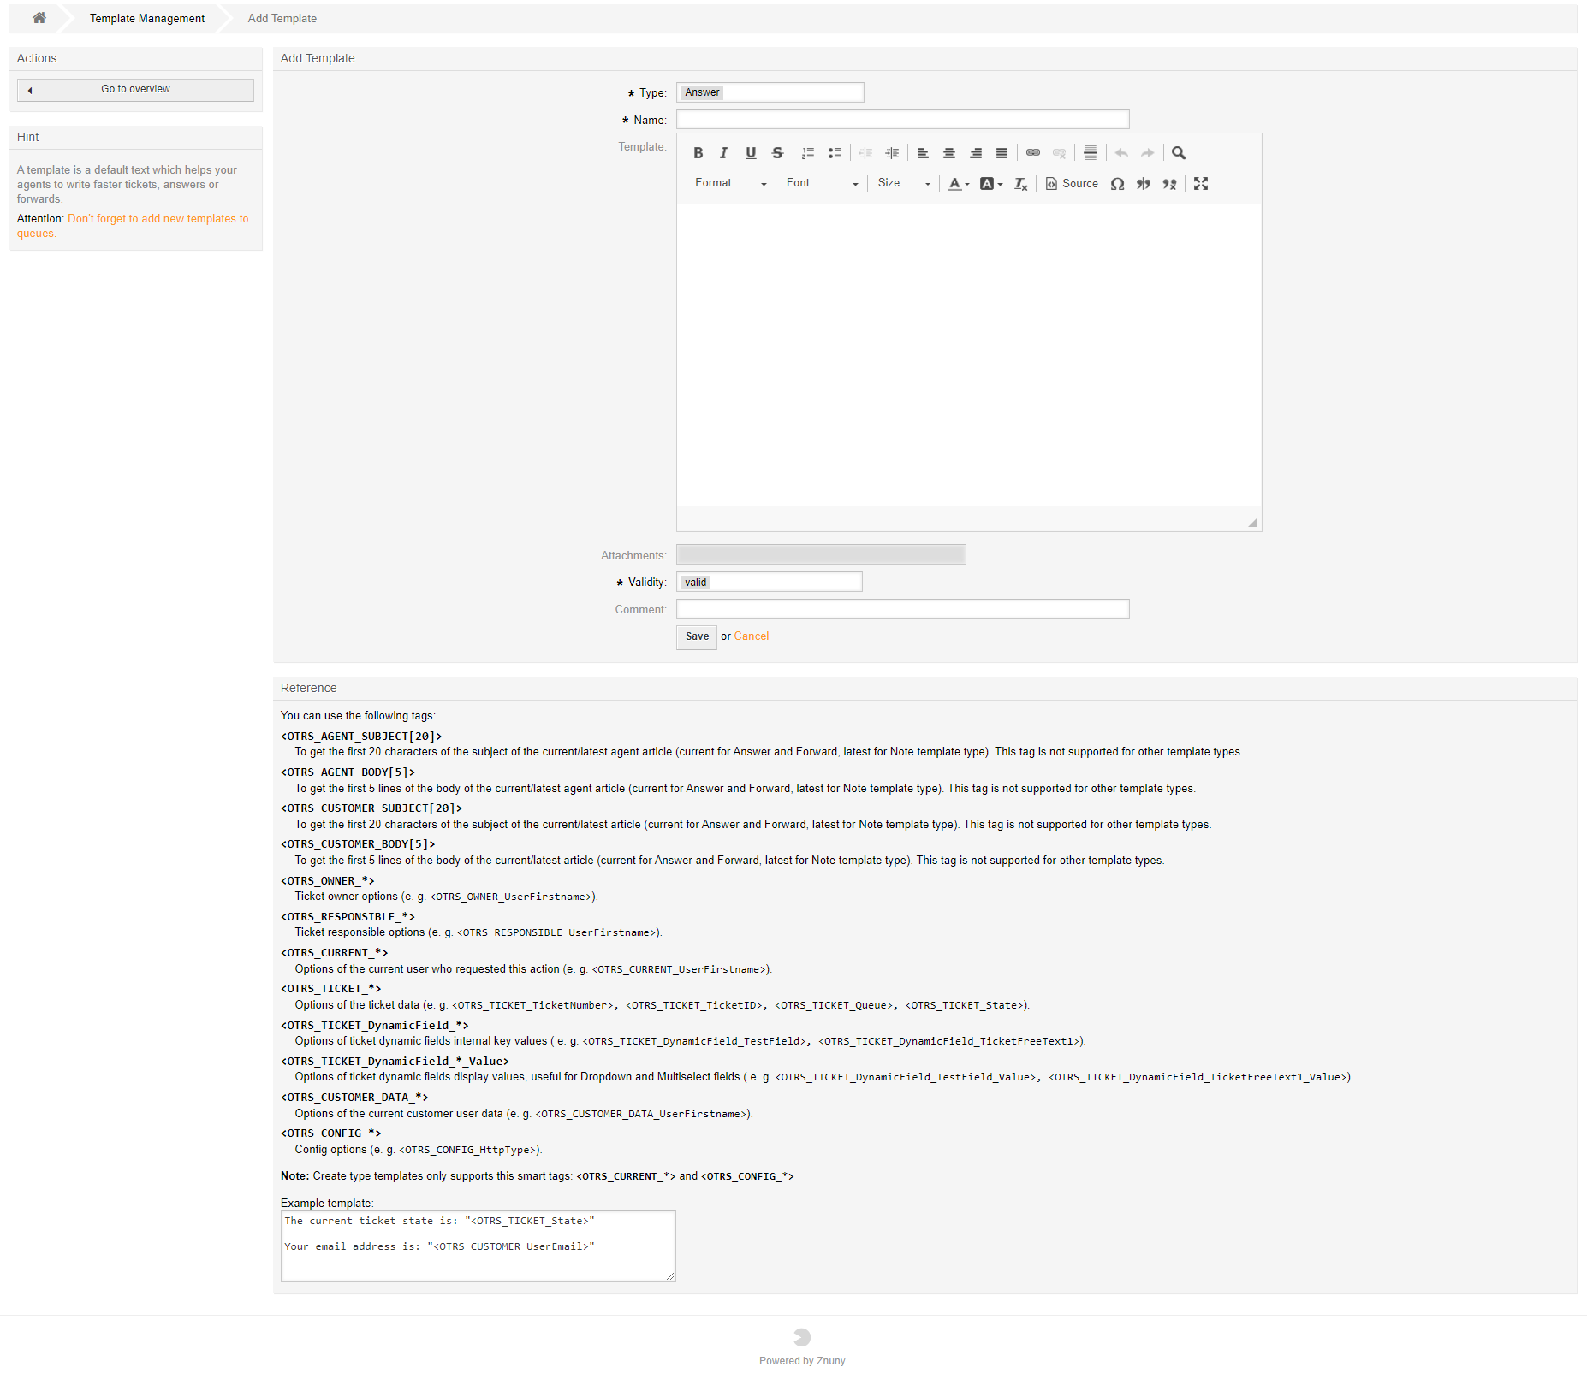Click the home breadcrumb icon
The image size is (1587, 1379).
pos(39,18)
